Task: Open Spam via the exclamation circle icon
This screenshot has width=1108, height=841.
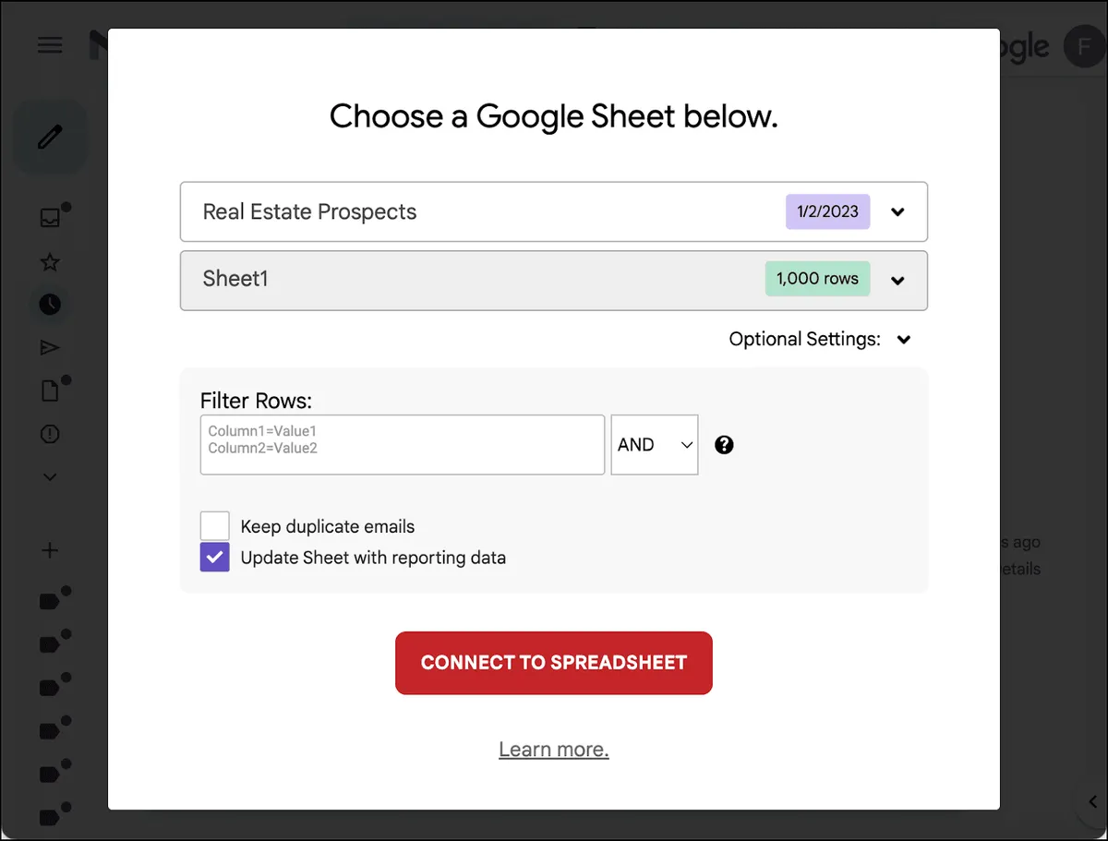Action: pos(50,434)
